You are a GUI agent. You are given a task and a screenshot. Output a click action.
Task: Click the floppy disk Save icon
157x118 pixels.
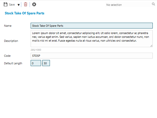pyautogui.click(x=5, y=4)
